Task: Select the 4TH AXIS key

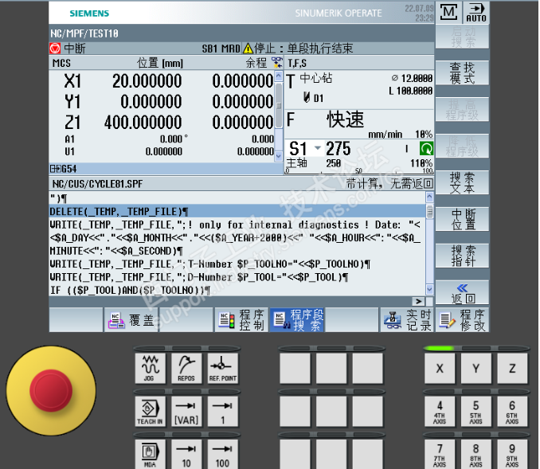Action: pyautogui.click(x=440, y=412)
